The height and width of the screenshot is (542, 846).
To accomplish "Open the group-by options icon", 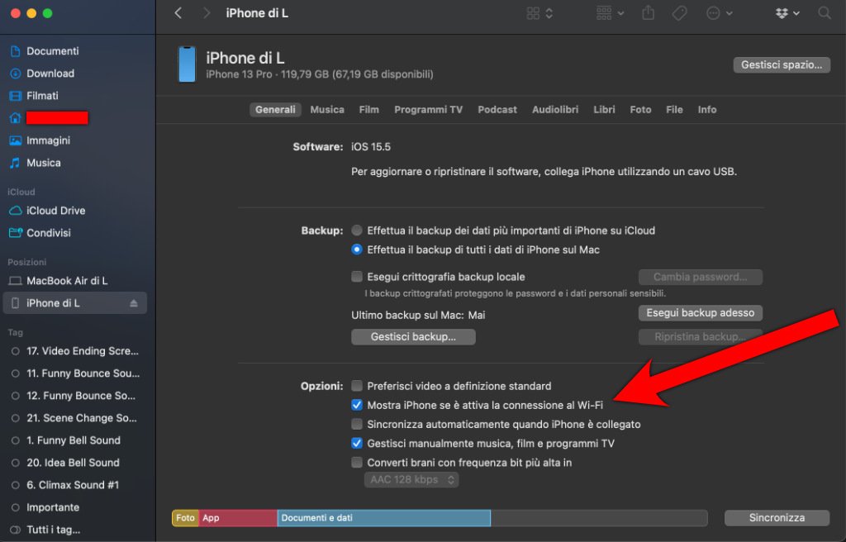I will (610, 13).
